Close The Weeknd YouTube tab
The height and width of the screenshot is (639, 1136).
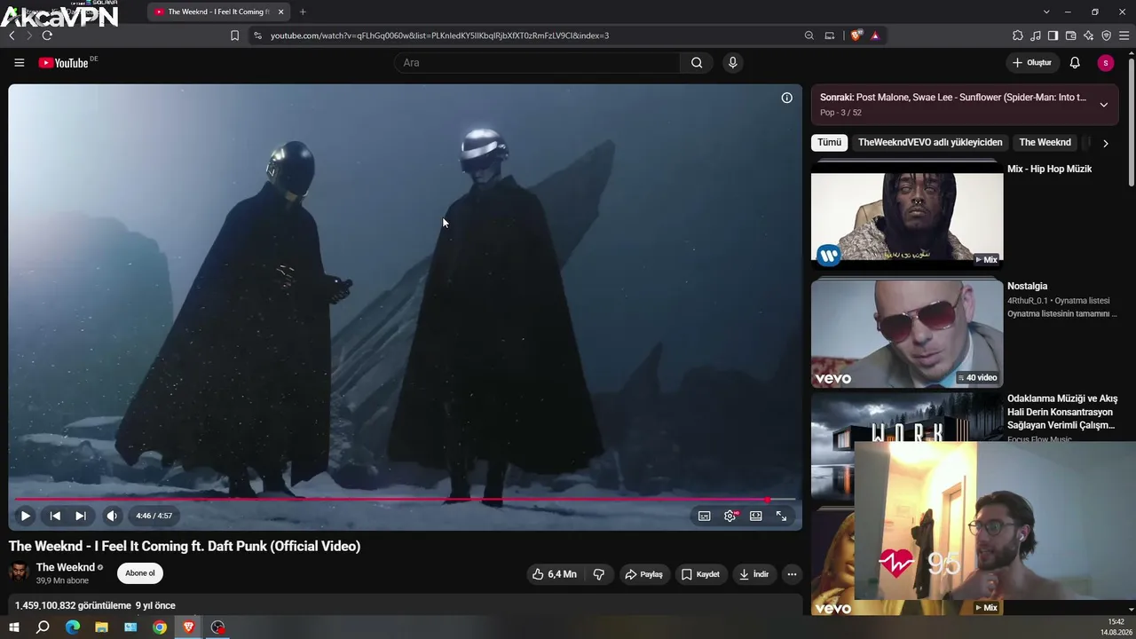coord(280,12)
